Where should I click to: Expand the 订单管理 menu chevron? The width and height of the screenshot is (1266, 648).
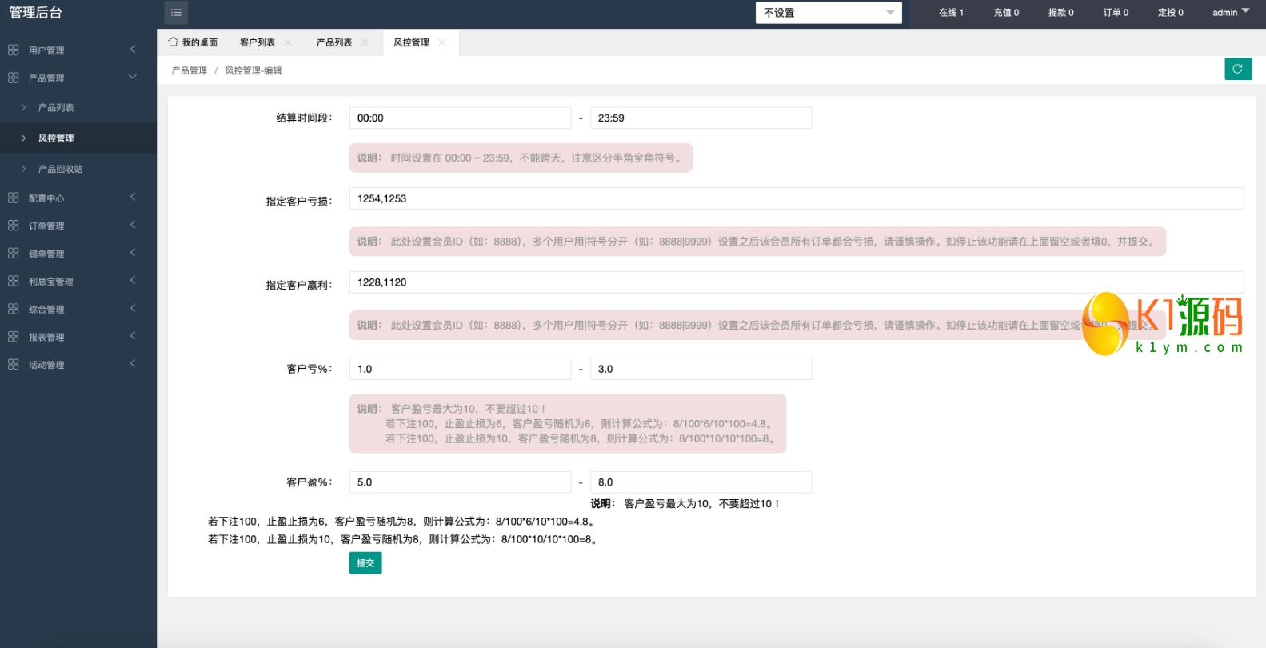(133, 225)
